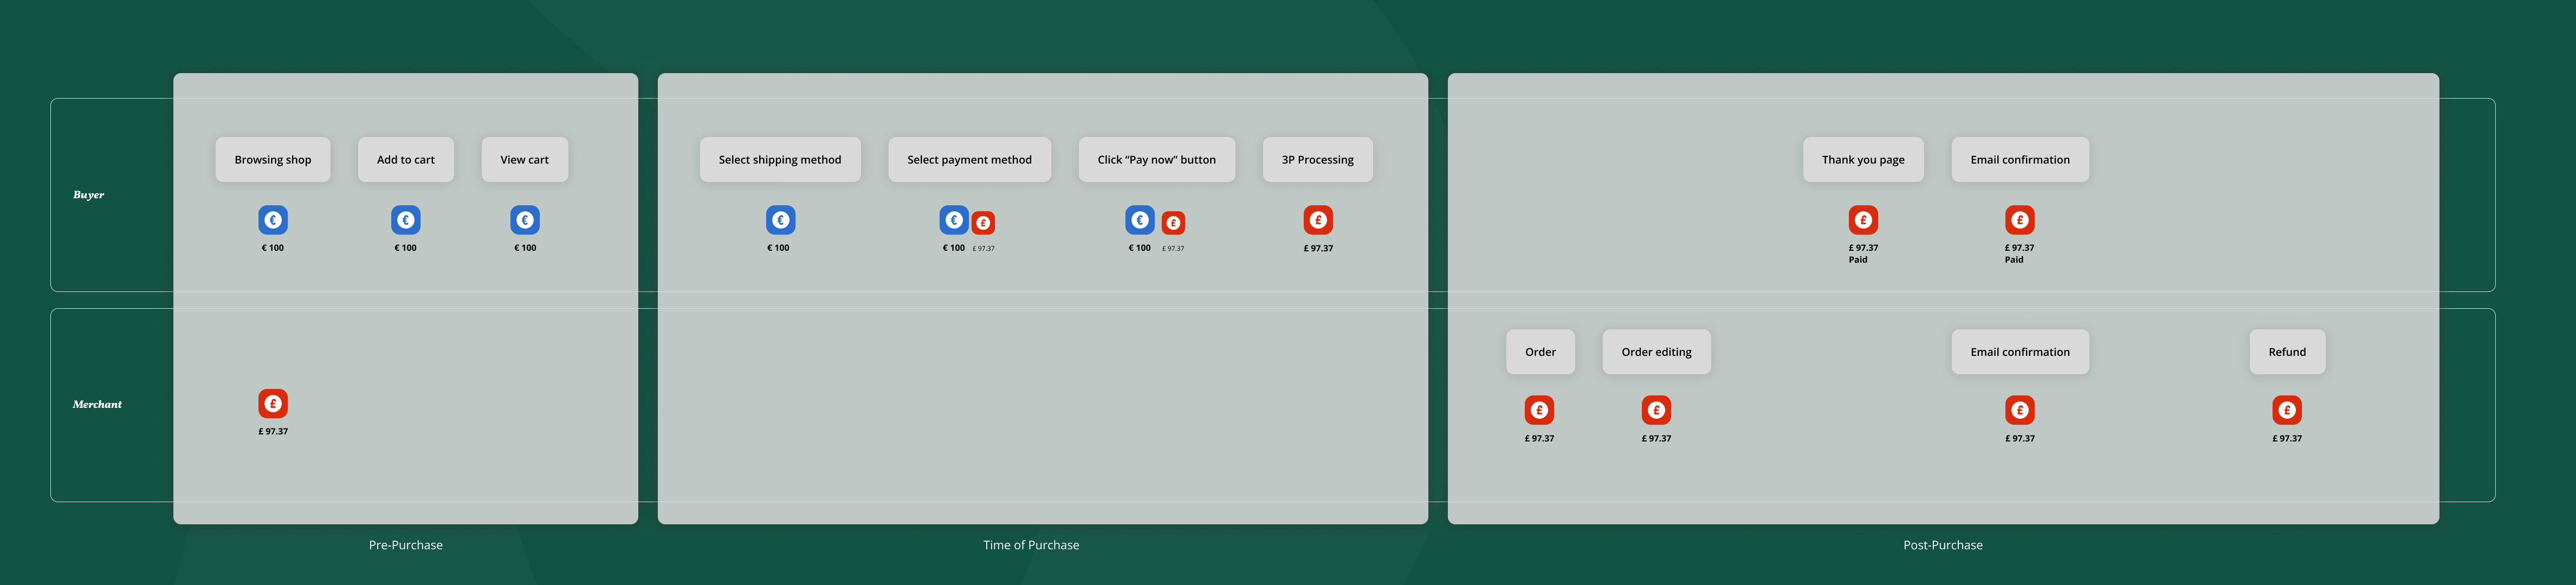This screenshot has width=2576, height=585.
Task: Open the Select shipping method step
Action: [x=780, y=159]
